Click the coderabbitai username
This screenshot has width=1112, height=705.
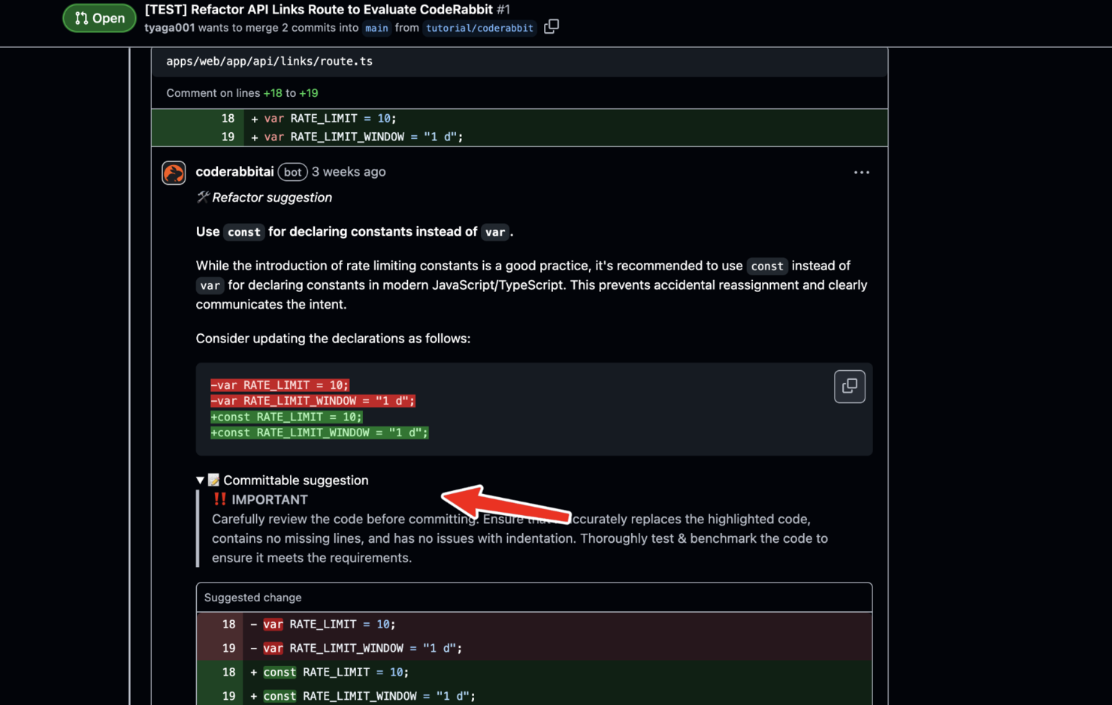234,171
